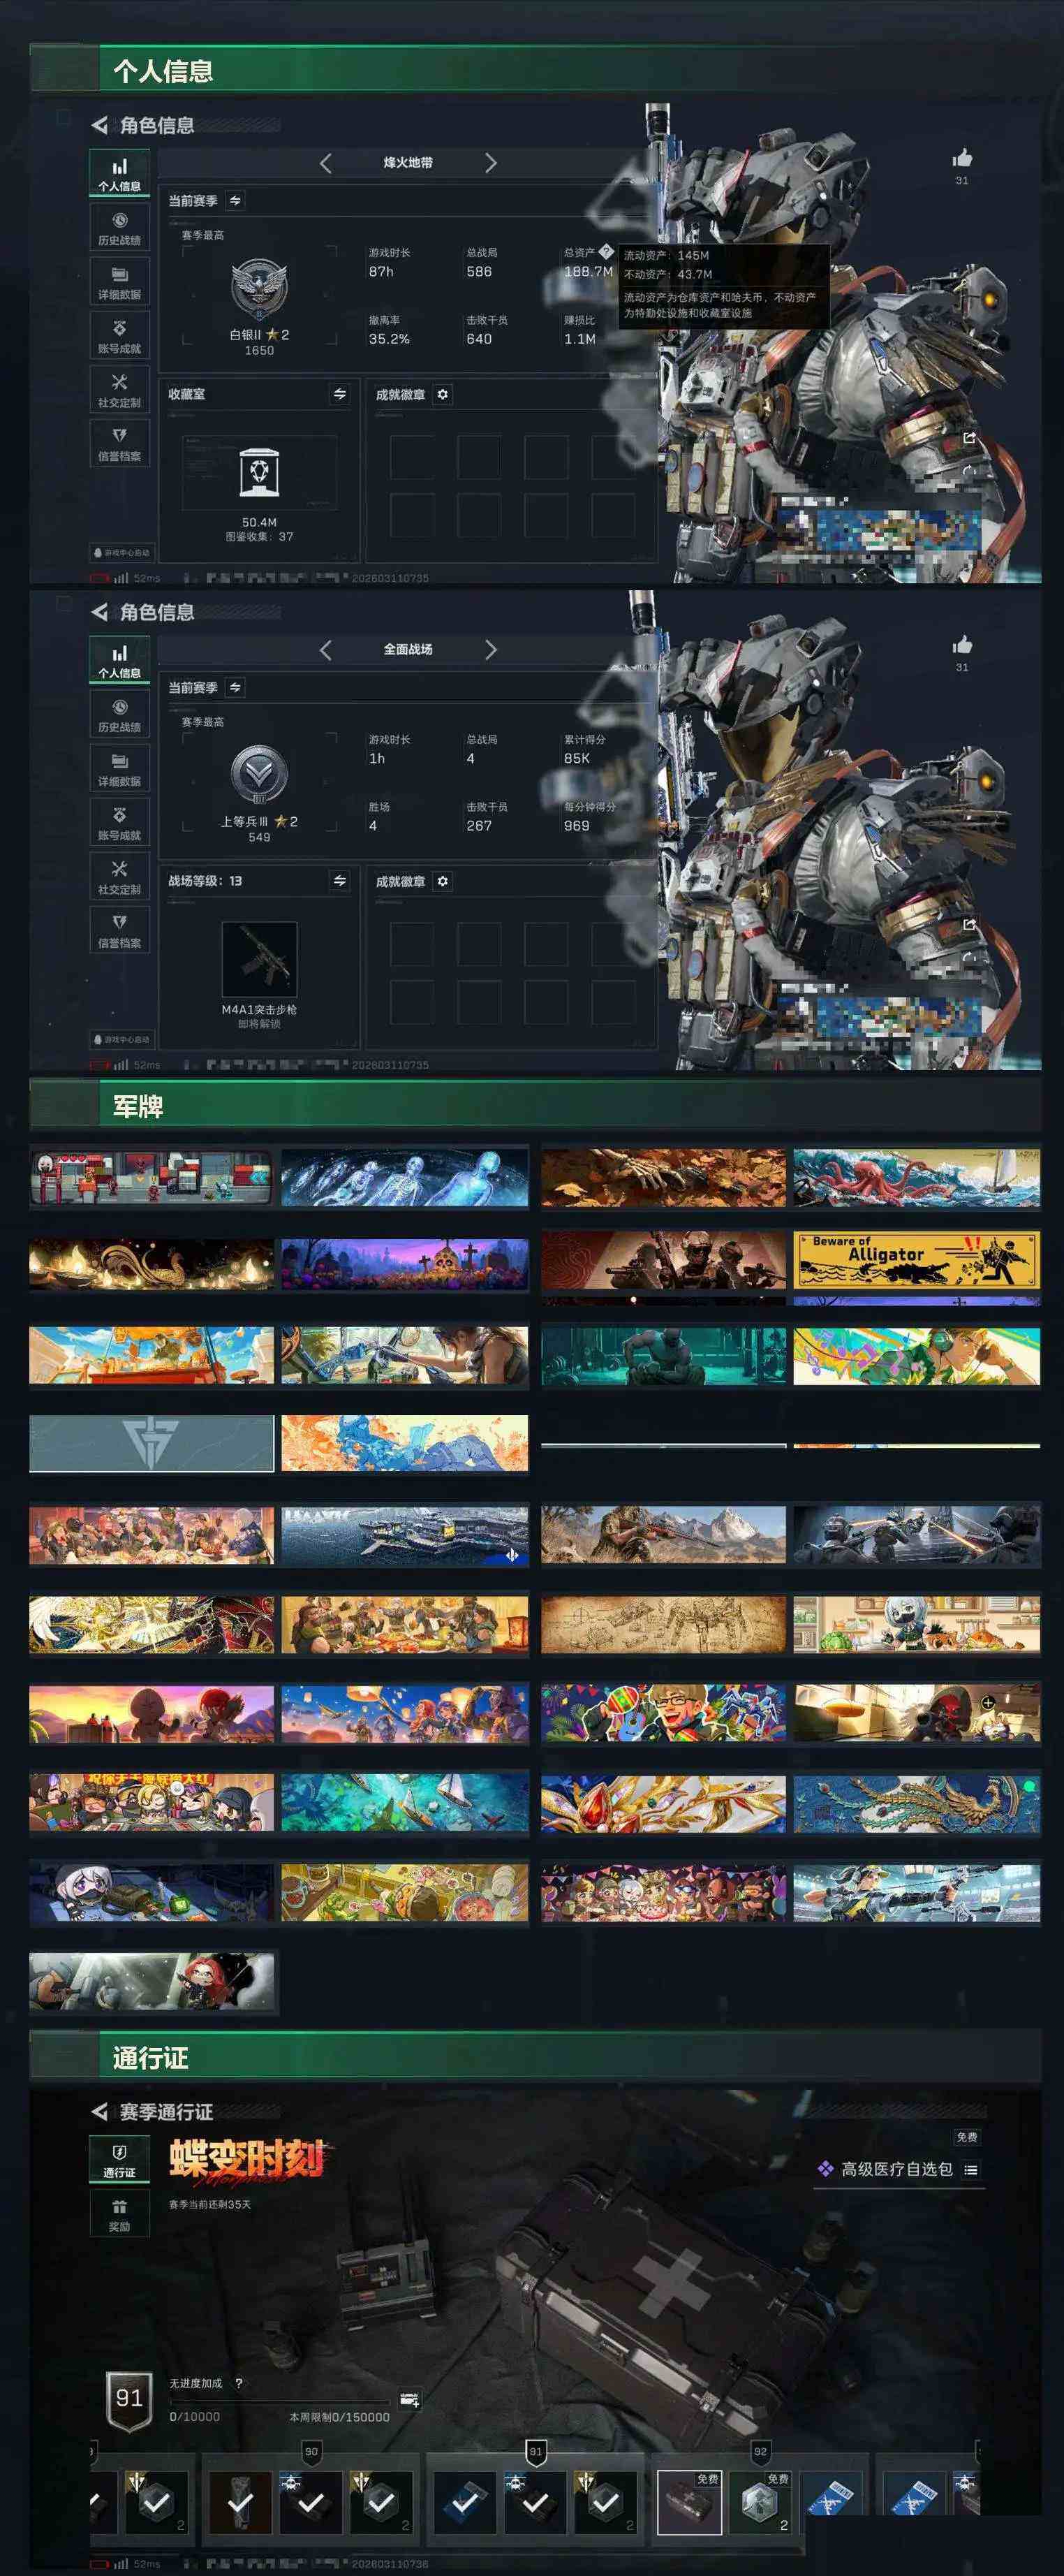The width and height of the screenshot is (1064, 2576).
Task: Open 成就徽章 gear settings in 烽火地带 panel
Action: (443, 395)
